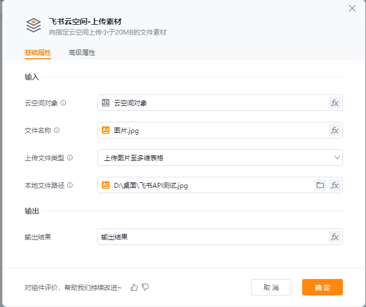
Task: Show info tooltip for 云空间对象
Action: pos(63,103)
